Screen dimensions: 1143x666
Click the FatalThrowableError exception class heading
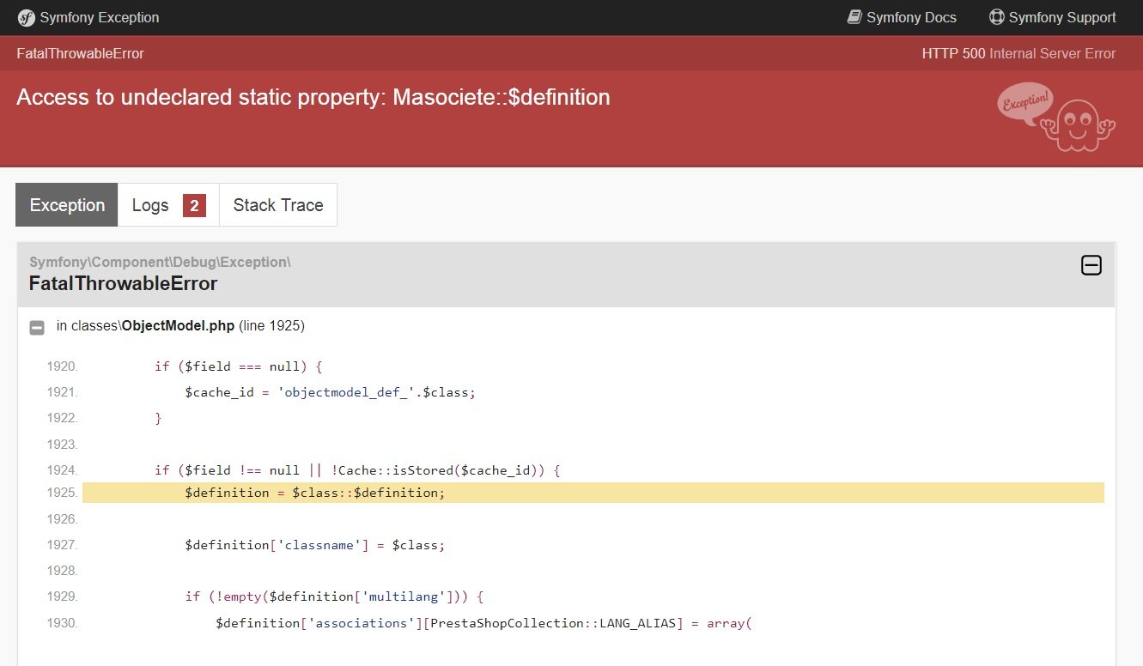[x=123, y=283]
